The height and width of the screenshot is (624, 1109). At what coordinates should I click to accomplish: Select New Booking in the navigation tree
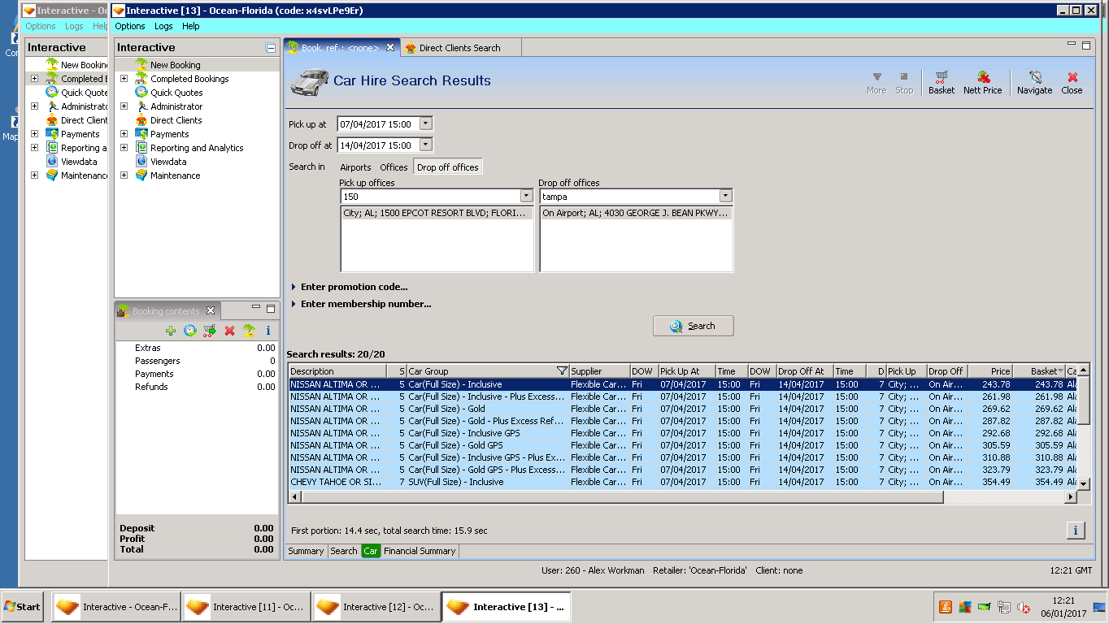(x=175, y=65)
